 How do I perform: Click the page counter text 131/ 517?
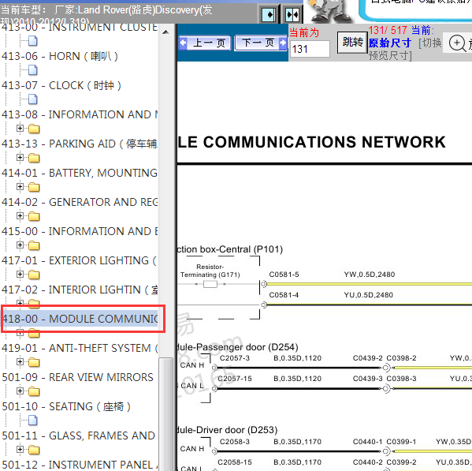pyautogui.click(x=388, y=30)
